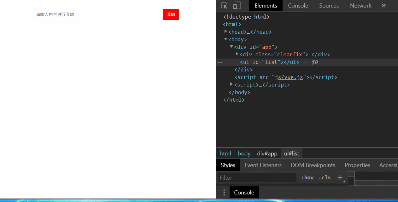Expand the head element node
Screen dimensions: 398x202
[x=226, y=31]
